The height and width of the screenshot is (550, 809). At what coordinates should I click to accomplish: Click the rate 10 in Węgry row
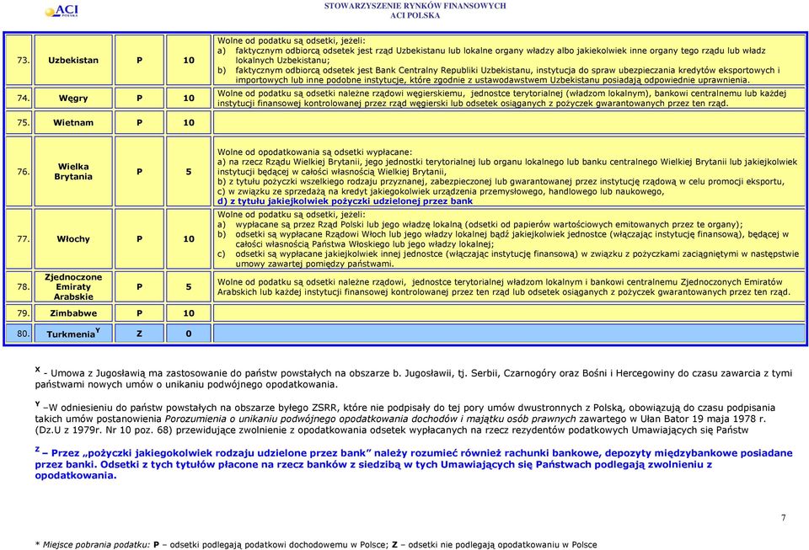pos(188,98)
